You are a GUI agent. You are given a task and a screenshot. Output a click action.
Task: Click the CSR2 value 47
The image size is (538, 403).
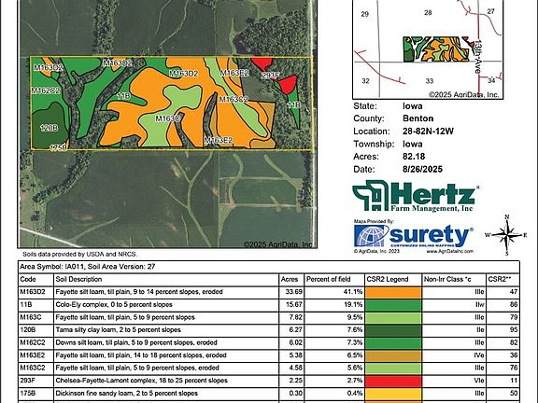(514, 292)
